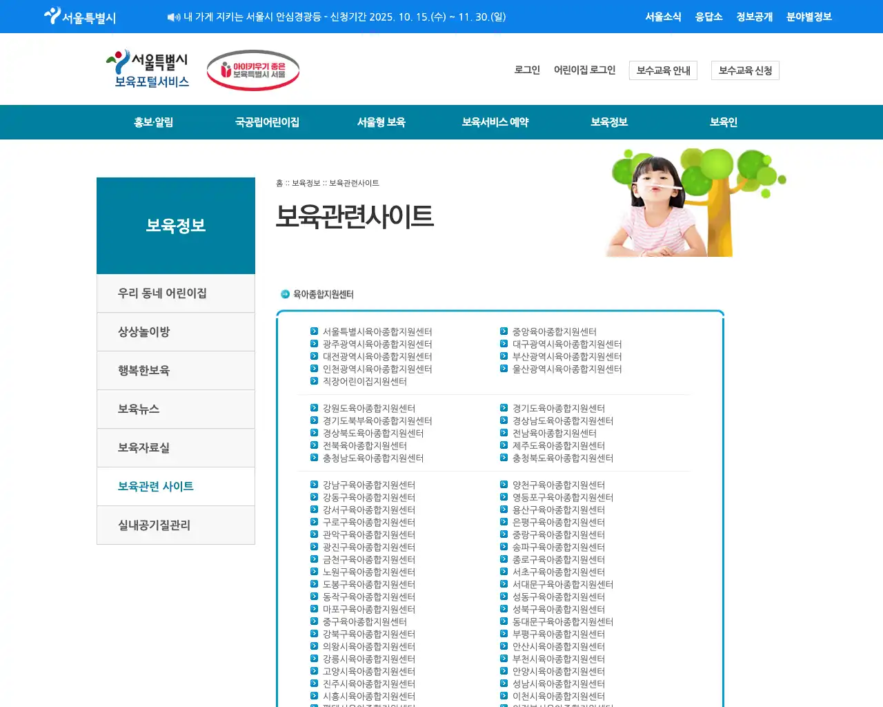Click the Seoul city logo in top banner
Screen dimensions: 883x707
coord(78,17)
